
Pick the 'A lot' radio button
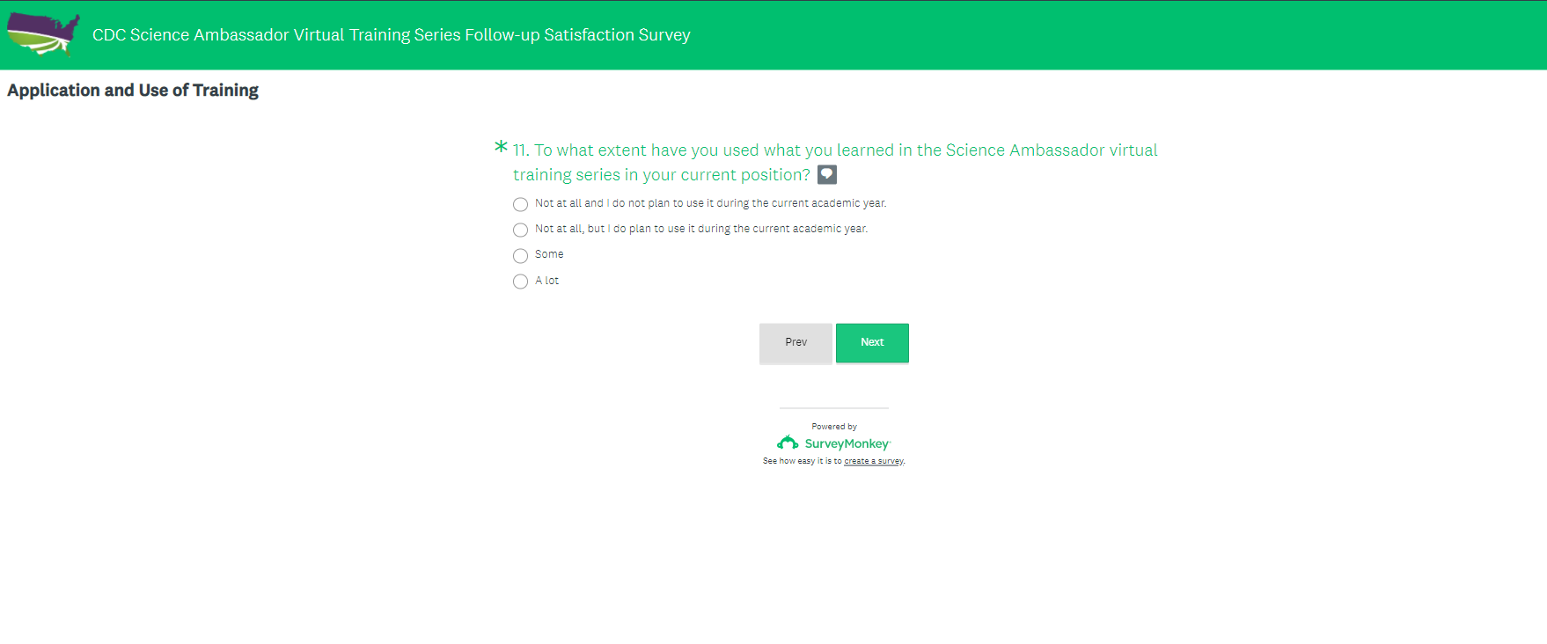tap(520, 282)
